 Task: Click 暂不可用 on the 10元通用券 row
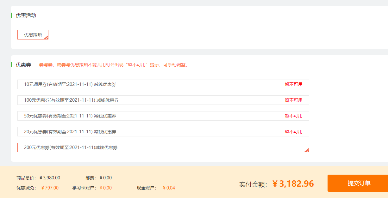[293, 84]
